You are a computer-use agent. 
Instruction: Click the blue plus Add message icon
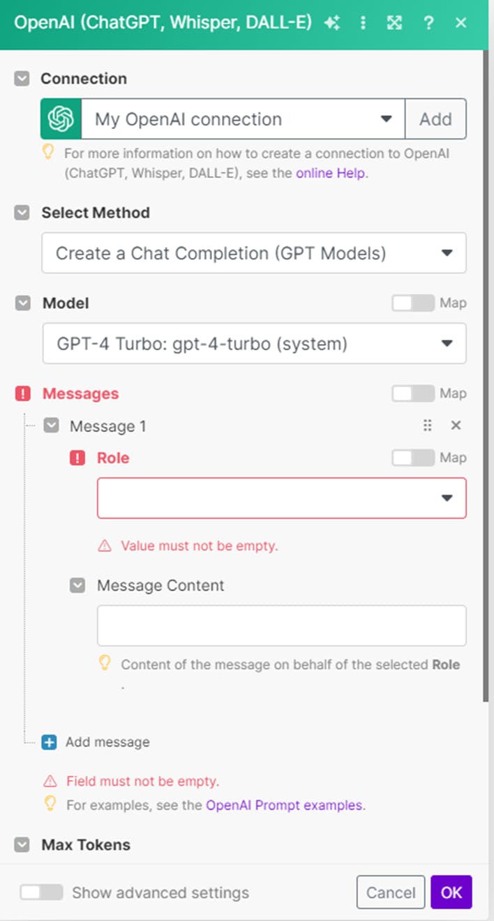(49, 742)
